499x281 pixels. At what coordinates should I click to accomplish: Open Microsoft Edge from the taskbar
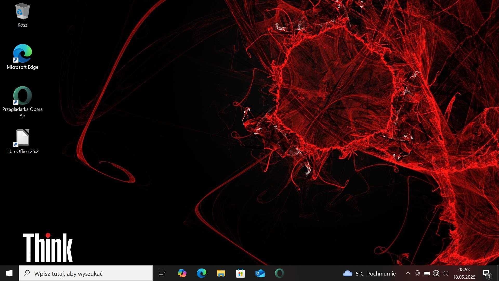coord(201,273)
